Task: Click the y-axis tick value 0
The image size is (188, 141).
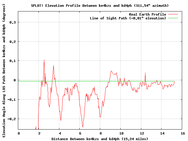Action: click(15, 80)
